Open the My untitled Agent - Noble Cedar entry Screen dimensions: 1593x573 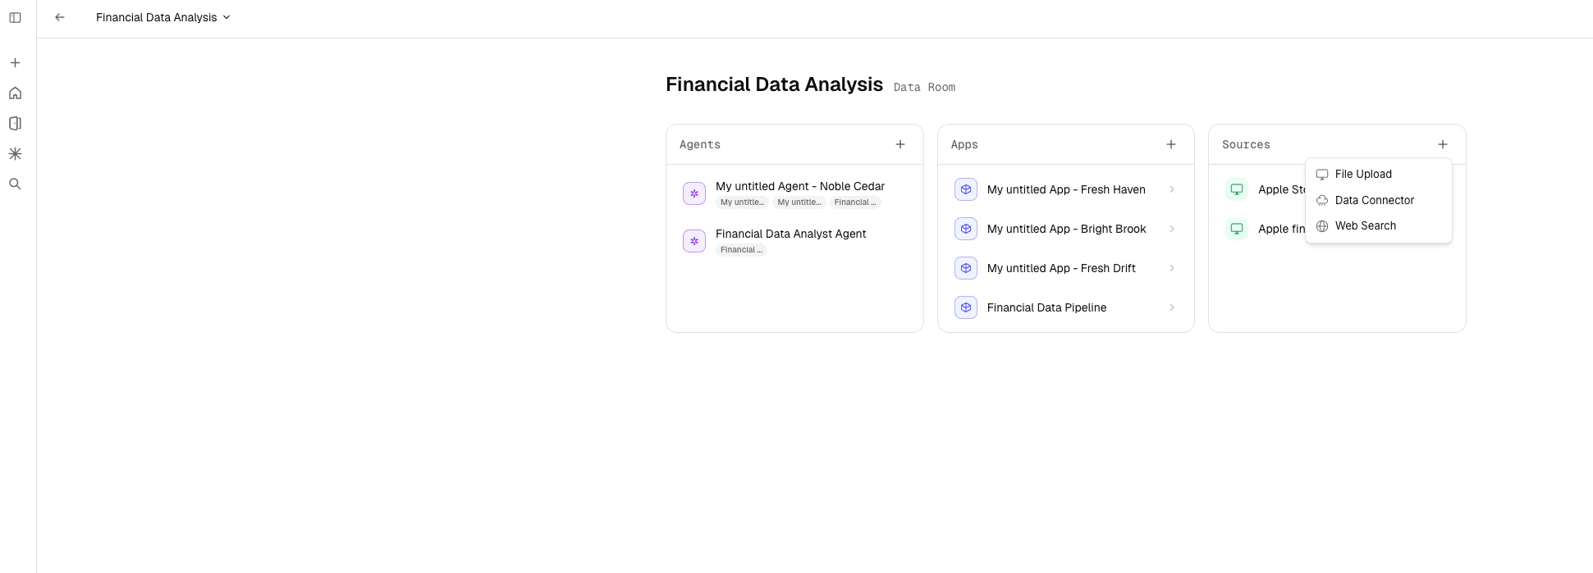coord(799,186)
